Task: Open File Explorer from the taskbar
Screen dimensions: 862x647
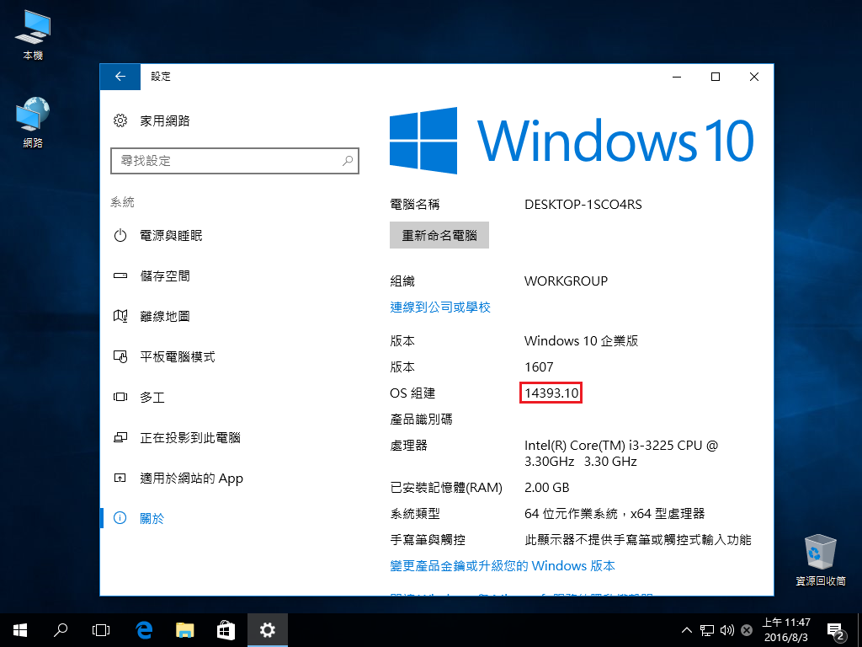Action: pyautogui.click(x=184, y=630)
